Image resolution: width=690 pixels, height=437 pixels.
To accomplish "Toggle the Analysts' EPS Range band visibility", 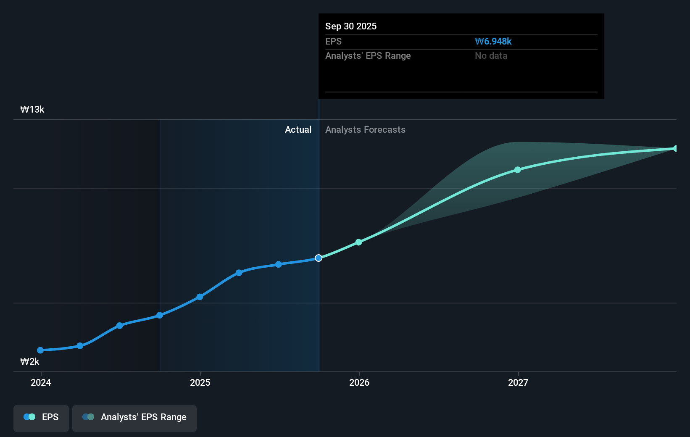I will (134, 418).
